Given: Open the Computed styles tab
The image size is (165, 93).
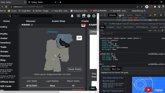Looking at the screenshot, I should 110,27.
